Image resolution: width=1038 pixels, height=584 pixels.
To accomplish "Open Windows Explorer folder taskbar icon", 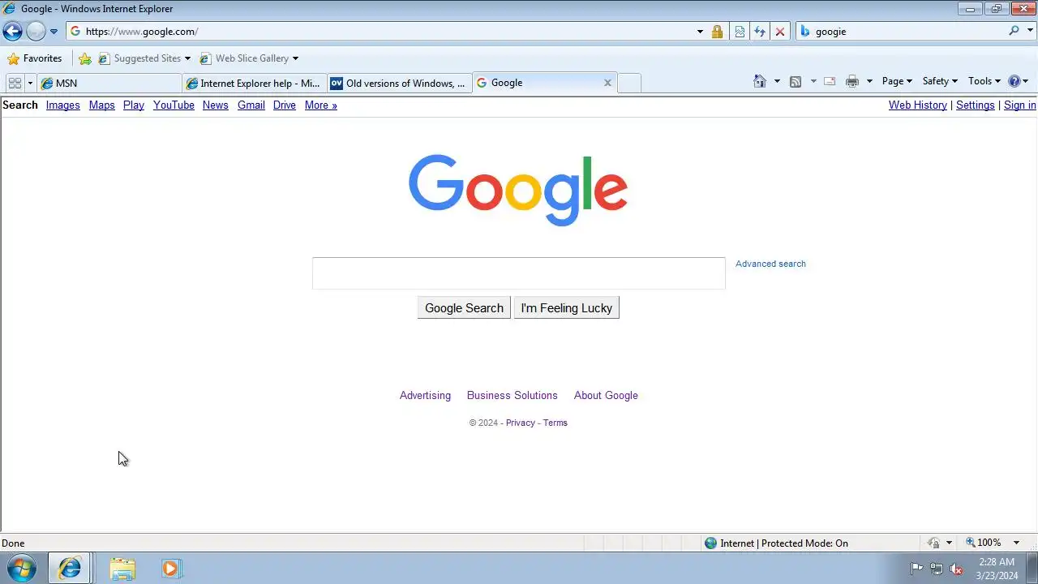I will coord(122,569).
